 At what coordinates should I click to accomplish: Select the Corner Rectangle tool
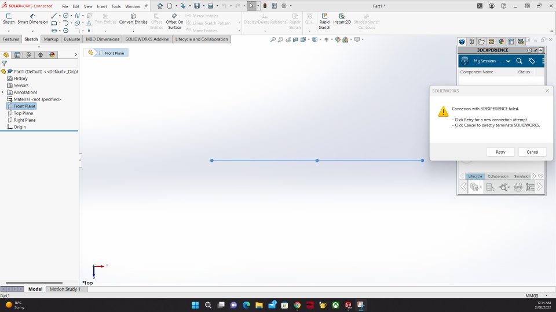[54, 23]
